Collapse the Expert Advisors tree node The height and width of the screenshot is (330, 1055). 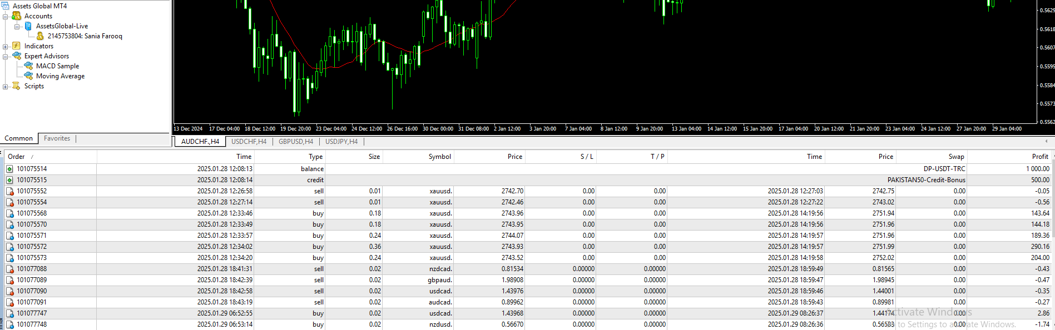pos(6,57)
